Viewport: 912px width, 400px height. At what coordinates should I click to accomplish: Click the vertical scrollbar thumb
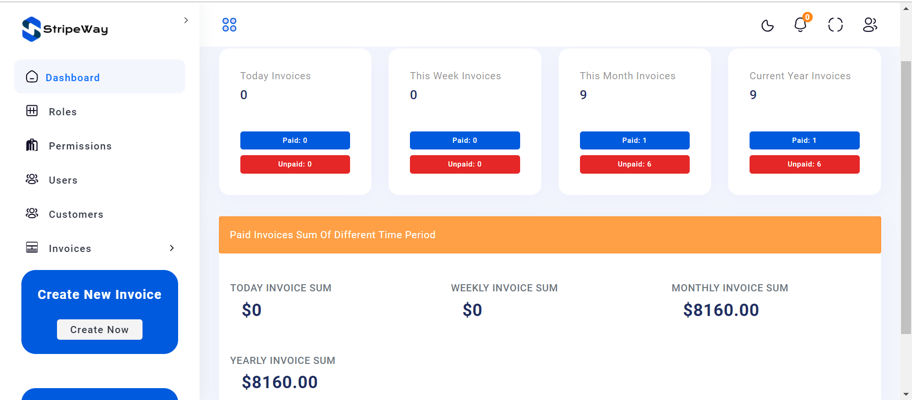point(906,197)
